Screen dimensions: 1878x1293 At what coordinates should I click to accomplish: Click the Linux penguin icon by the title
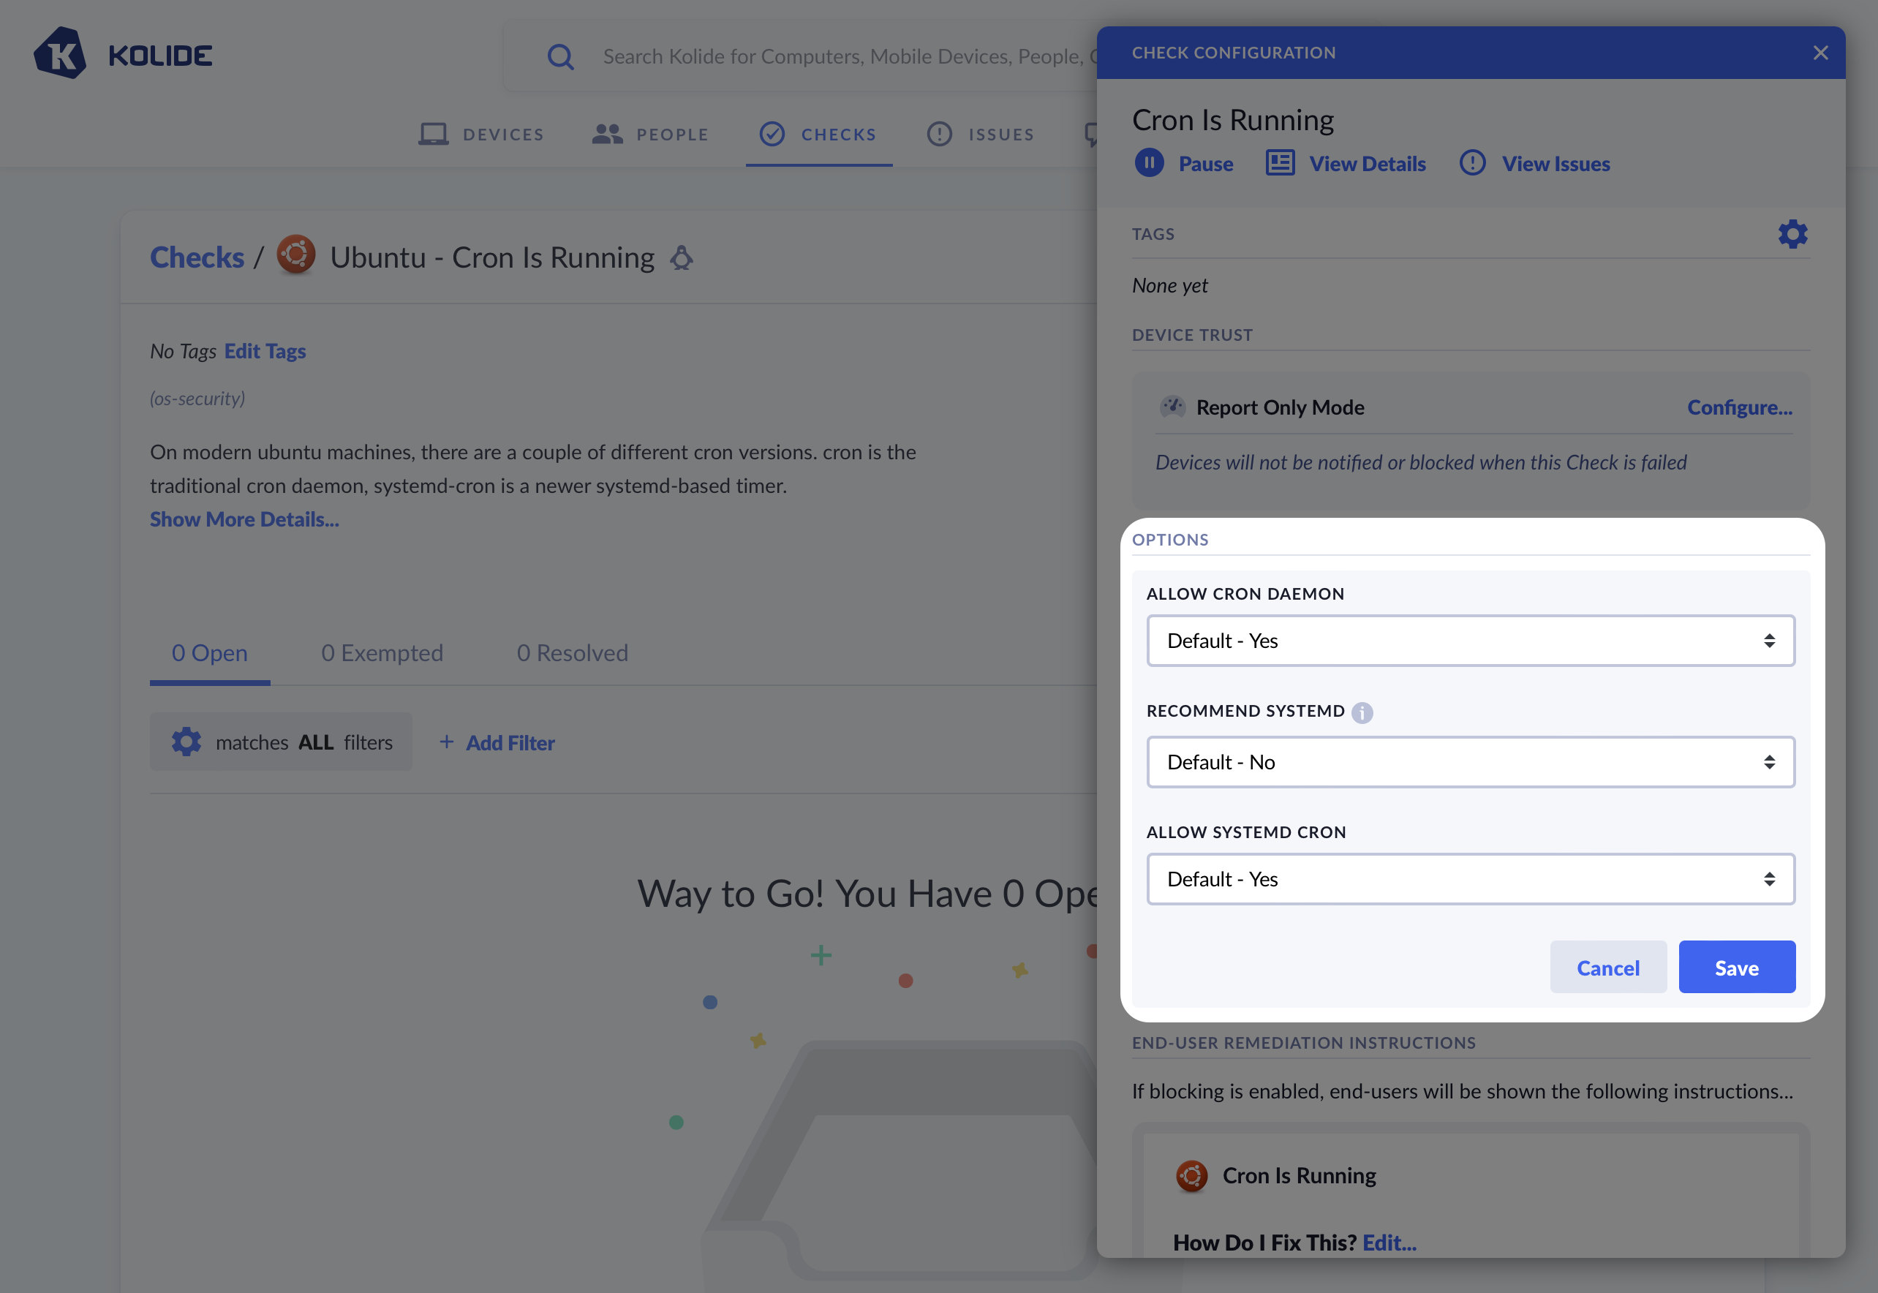682,258
